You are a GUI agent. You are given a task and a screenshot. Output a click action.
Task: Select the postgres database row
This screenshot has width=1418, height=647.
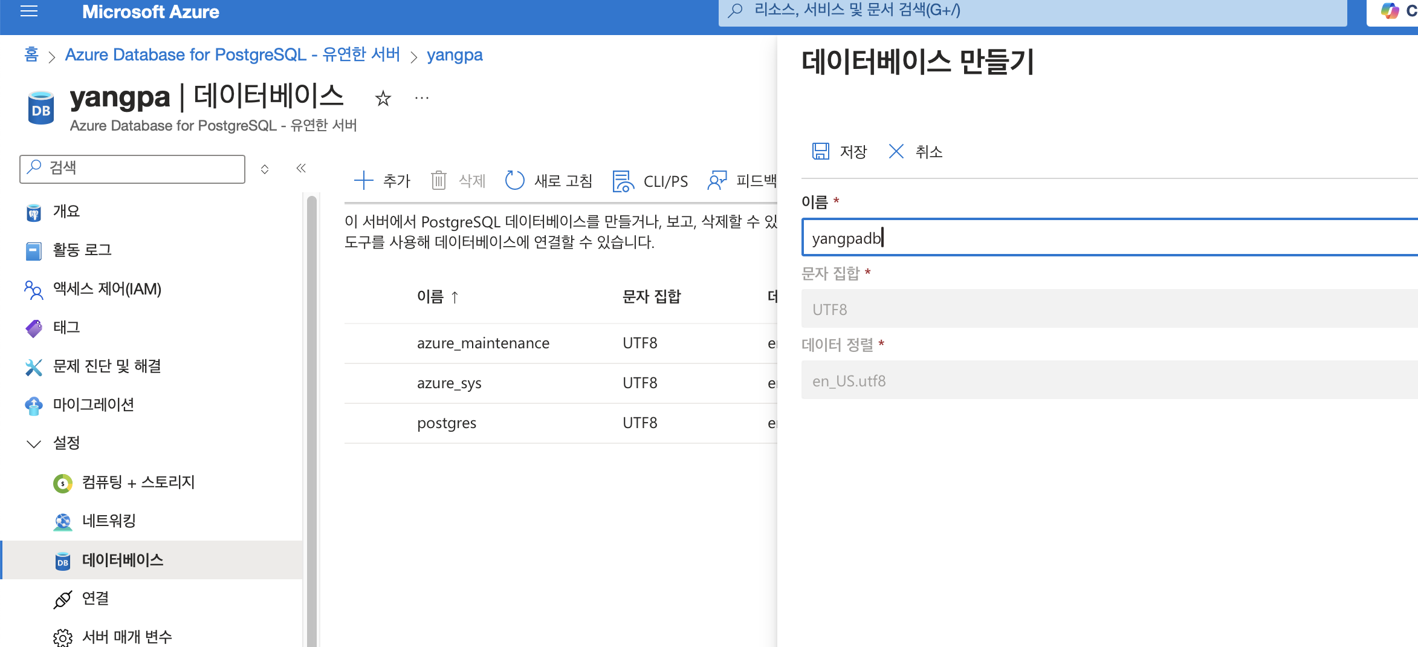click(x=561, y=423)
